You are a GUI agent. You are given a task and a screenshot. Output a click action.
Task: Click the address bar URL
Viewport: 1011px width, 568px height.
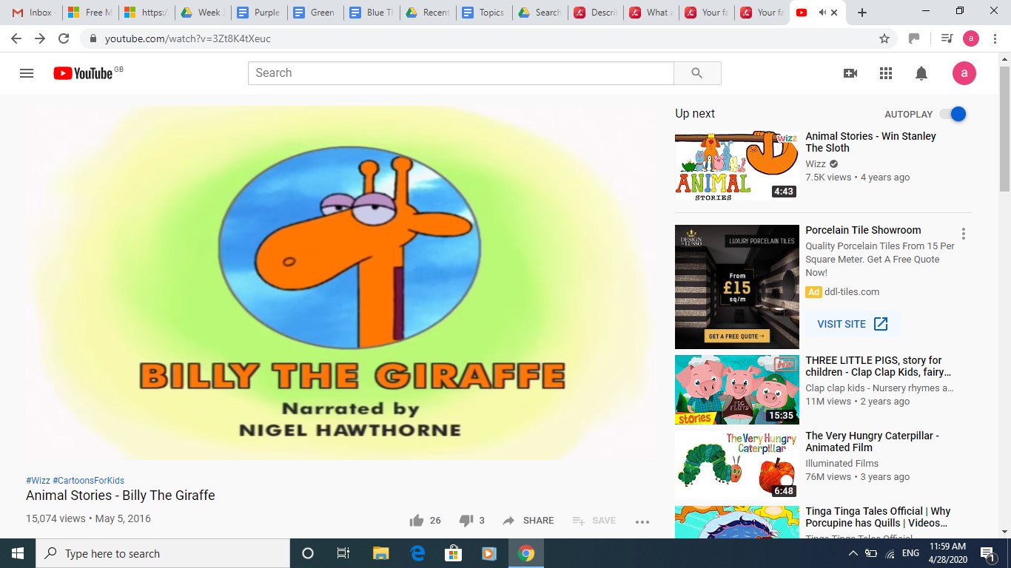(x=188, y=38)
